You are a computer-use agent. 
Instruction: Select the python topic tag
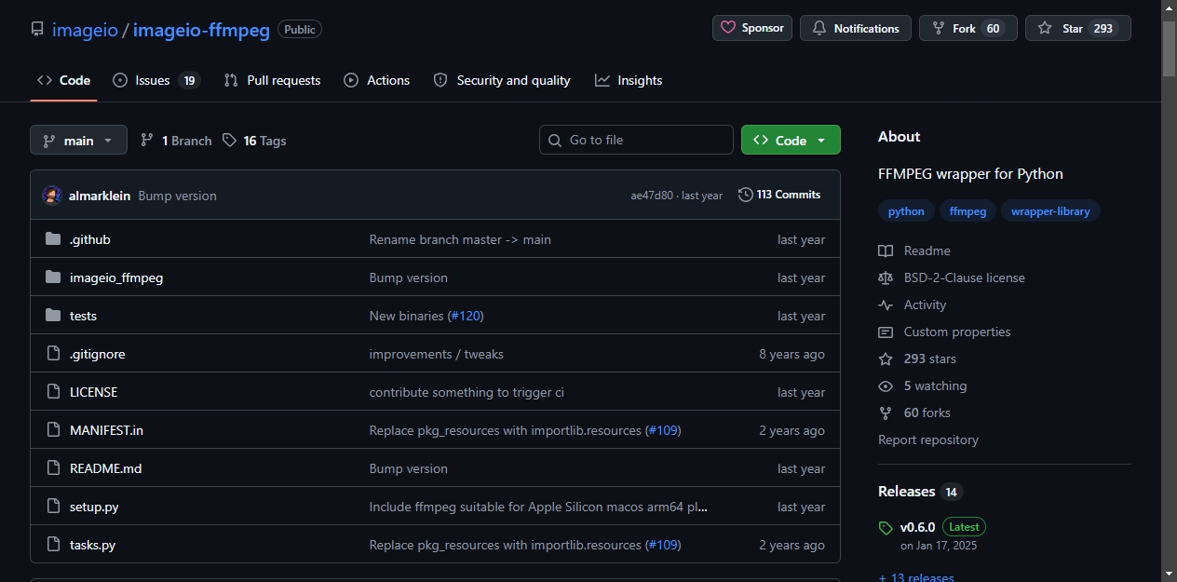pos(906,211)
